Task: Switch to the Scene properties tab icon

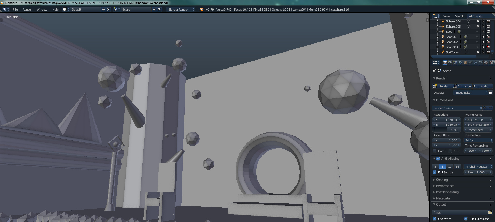Action: tap(455, 63)
